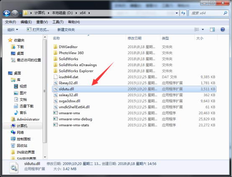
Task: Click the search magnifier icon
Action: (225, 13)
